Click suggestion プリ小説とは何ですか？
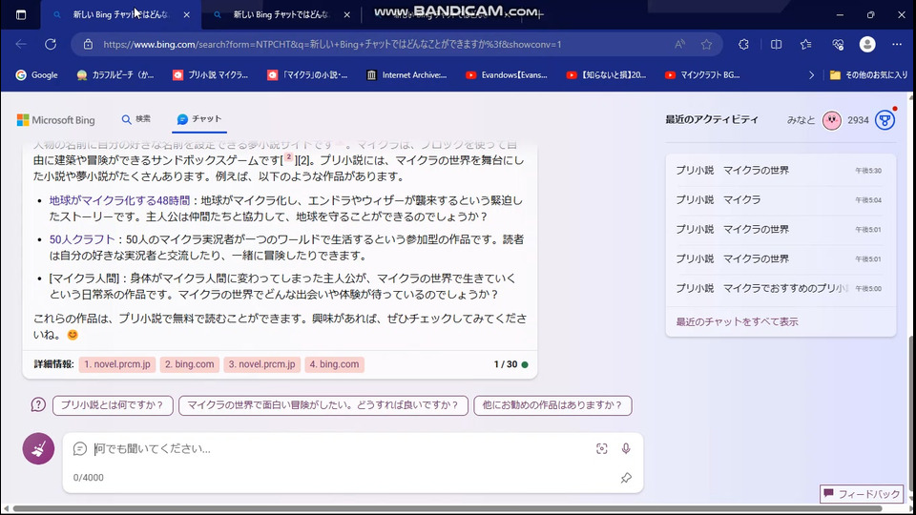916x515 pixels. click(113, 405)
